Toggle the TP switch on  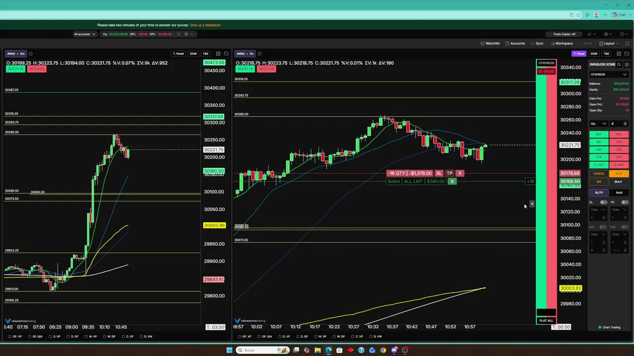pyautogui.click(x=625, y=202)
